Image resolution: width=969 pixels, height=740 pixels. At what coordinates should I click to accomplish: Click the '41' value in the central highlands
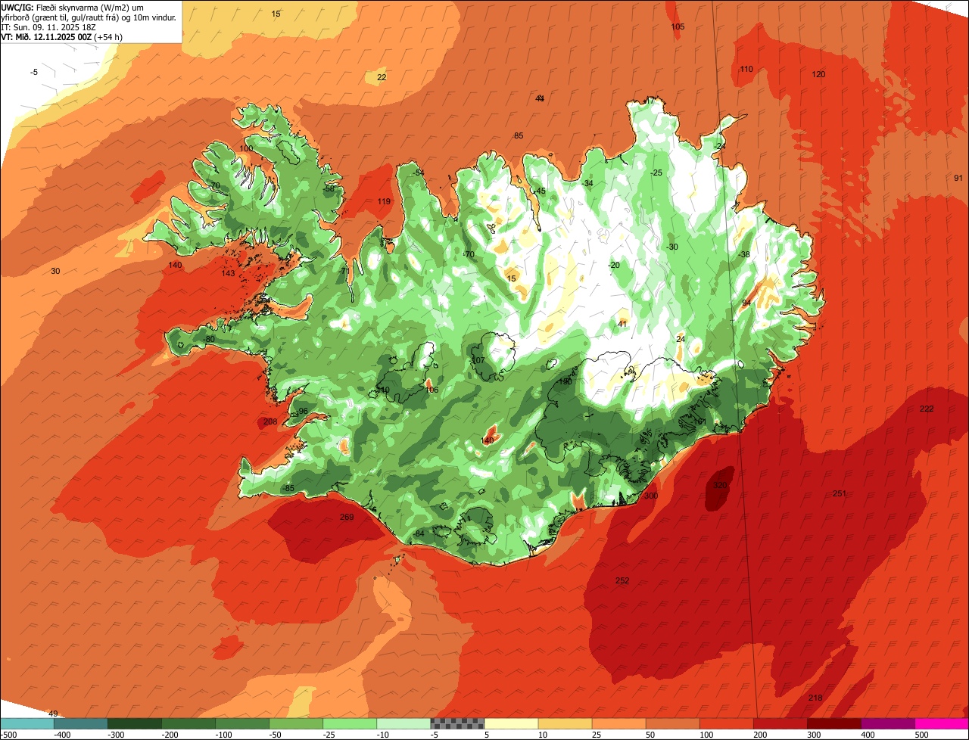(623, 325)
